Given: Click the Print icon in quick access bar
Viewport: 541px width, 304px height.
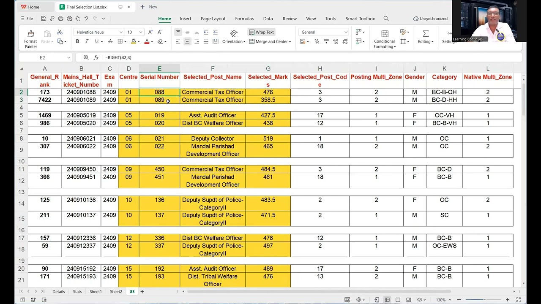Looking at the screenshot, I should [x=61, y=19].
